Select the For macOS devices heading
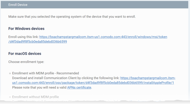The height and width of the screenshot is (104, 190). click(x=25, y=53)
